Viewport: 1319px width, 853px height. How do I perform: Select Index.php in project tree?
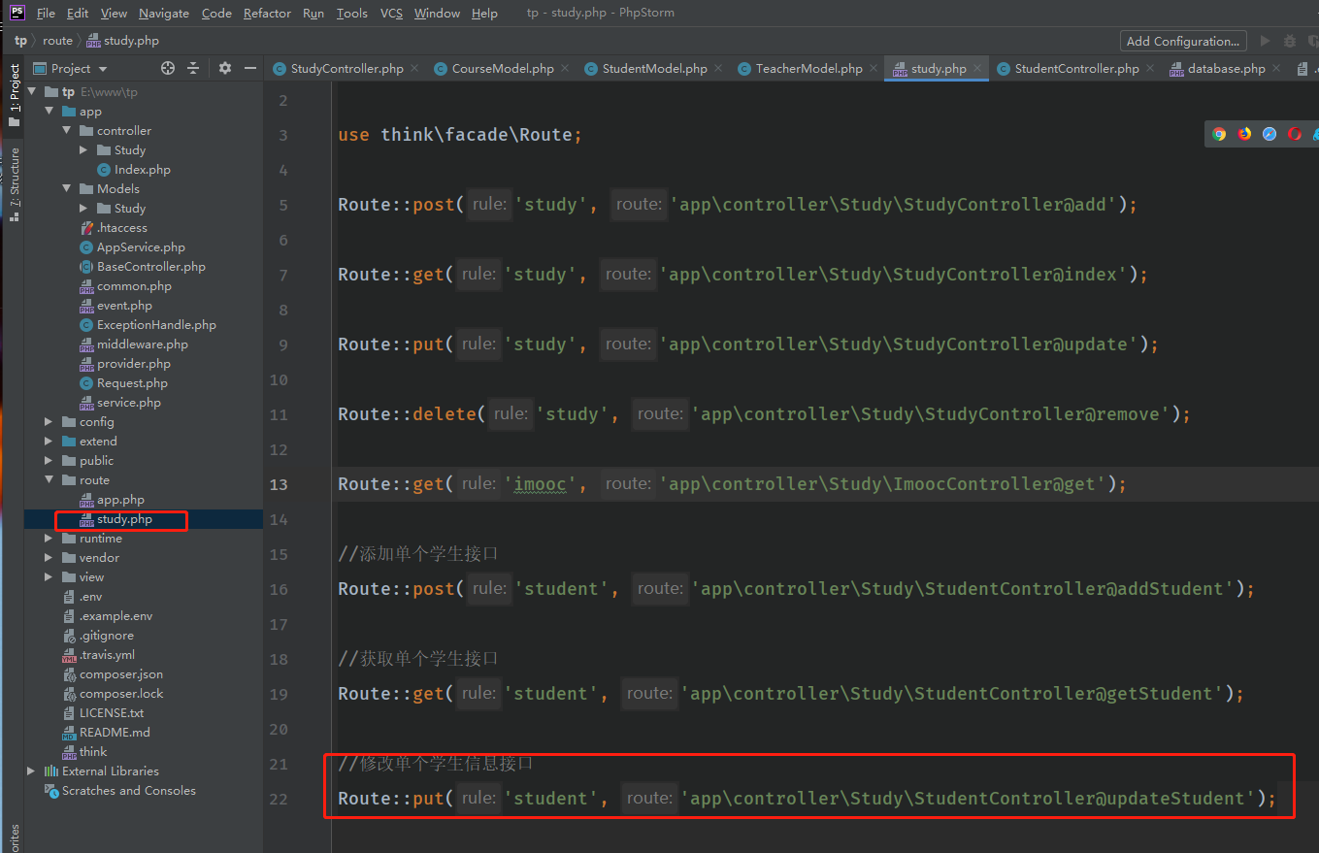pos(142,169)
